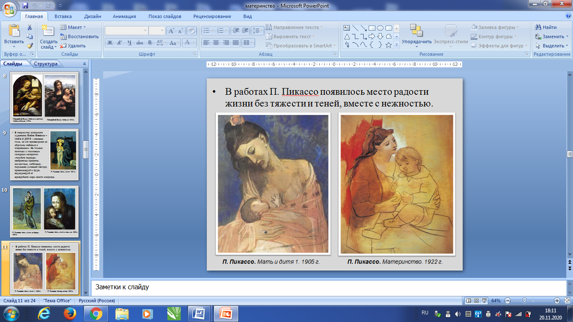The image size is (573, 322).
Task: Switch to normal view in status bar
Action: [469, 301]
